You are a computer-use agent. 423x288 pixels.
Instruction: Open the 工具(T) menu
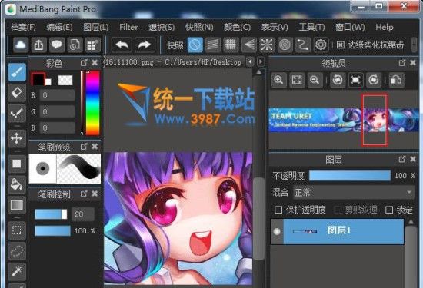pyautogui.click(x=311, y=27)
